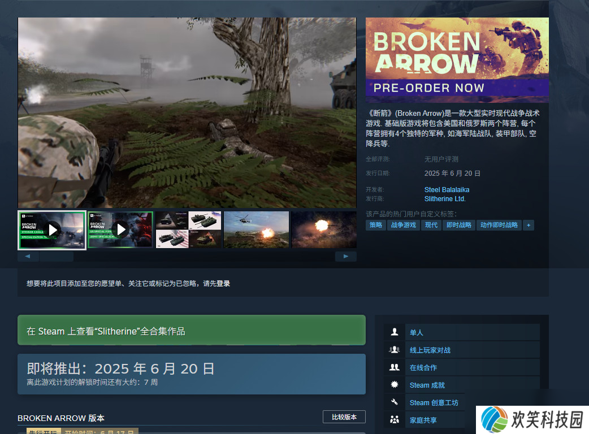Play the second trailer thumbnail, US Special Forces
589x434 pixels.
pyautogui.click(x=120, y=230)
